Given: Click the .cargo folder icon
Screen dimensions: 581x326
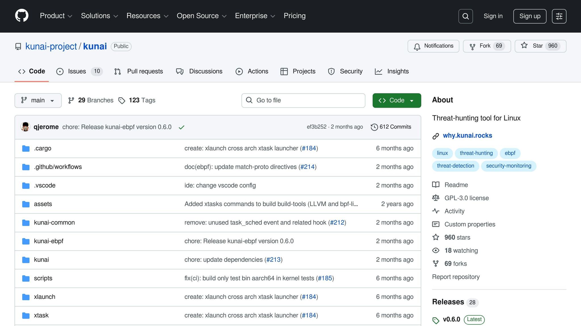Looking at the screenshot, I should coord(26,148).
